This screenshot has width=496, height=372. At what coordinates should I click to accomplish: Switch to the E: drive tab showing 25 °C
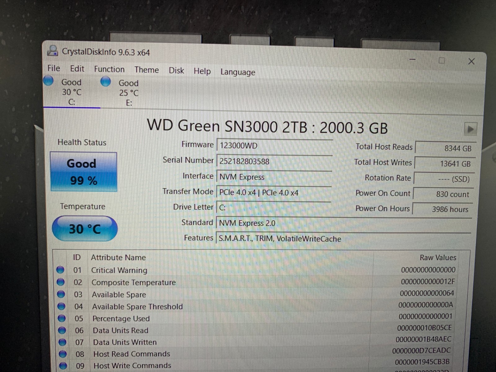(x=129, y=92)
